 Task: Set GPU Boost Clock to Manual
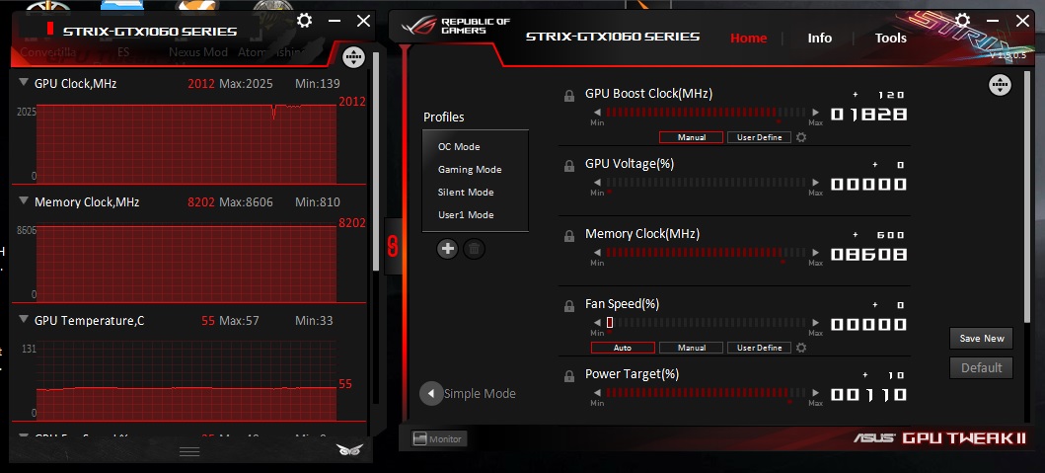(x=691, y=137)
